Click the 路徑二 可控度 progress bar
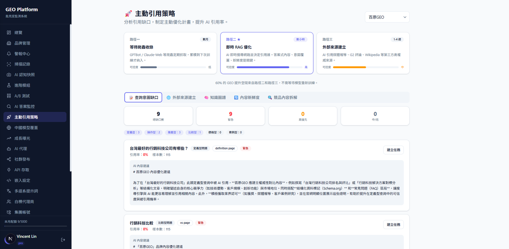The image size is (509, 249). [x=269, y=67]
